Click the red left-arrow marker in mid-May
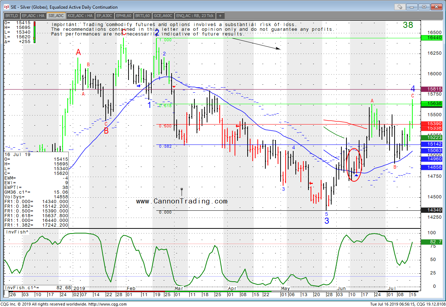 311,183
